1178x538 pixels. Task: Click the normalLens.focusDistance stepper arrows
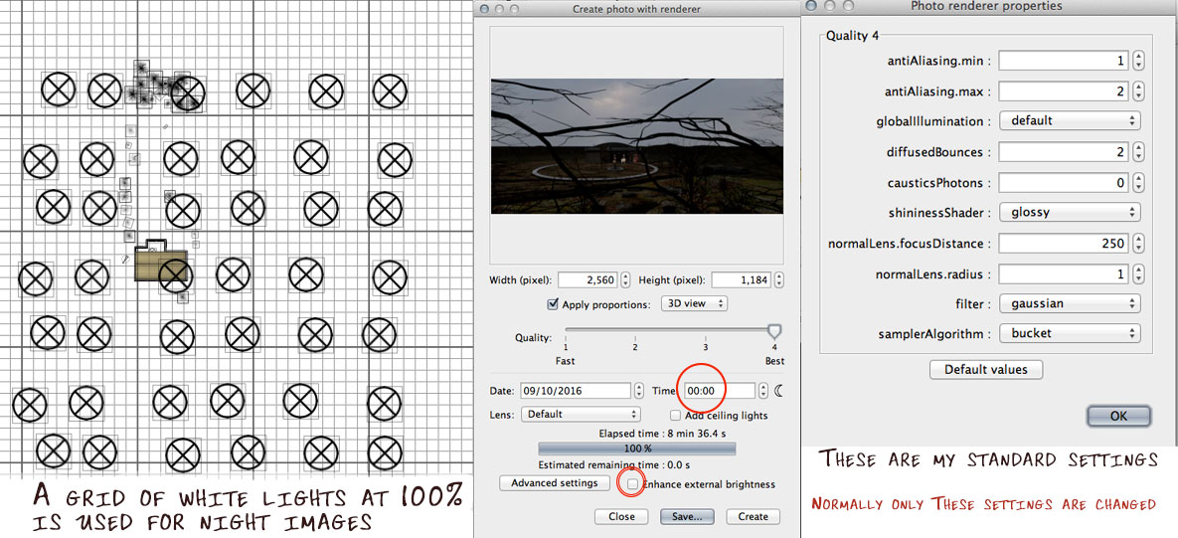click(x=1138, y=244)
